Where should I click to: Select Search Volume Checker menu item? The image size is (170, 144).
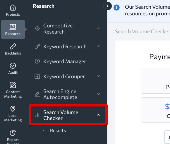[x=61, y=115]
